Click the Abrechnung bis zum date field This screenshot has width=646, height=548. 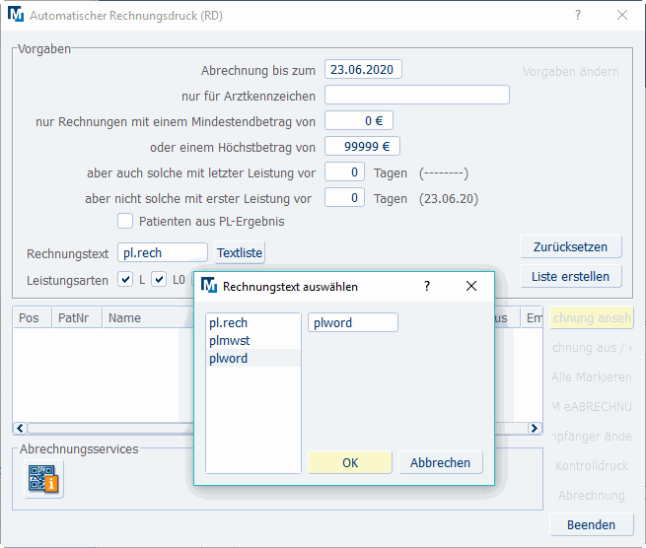[x=363, y=70]
